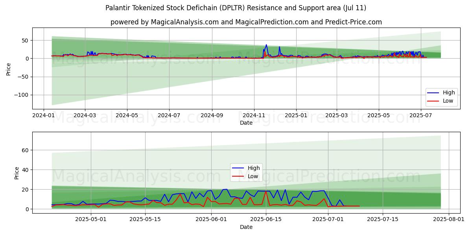The width and height of the screenshot is (472, 236).
Task: Click 'High' in the top chart legend
Action: point(449,92)
